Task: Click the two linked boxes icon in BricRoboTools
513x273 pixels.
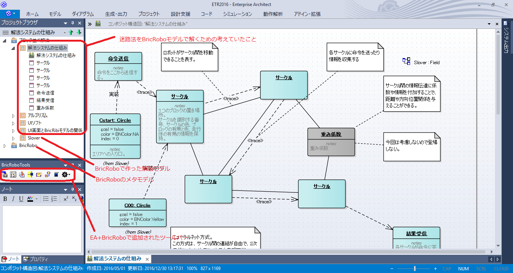Action: click(47, 174)
